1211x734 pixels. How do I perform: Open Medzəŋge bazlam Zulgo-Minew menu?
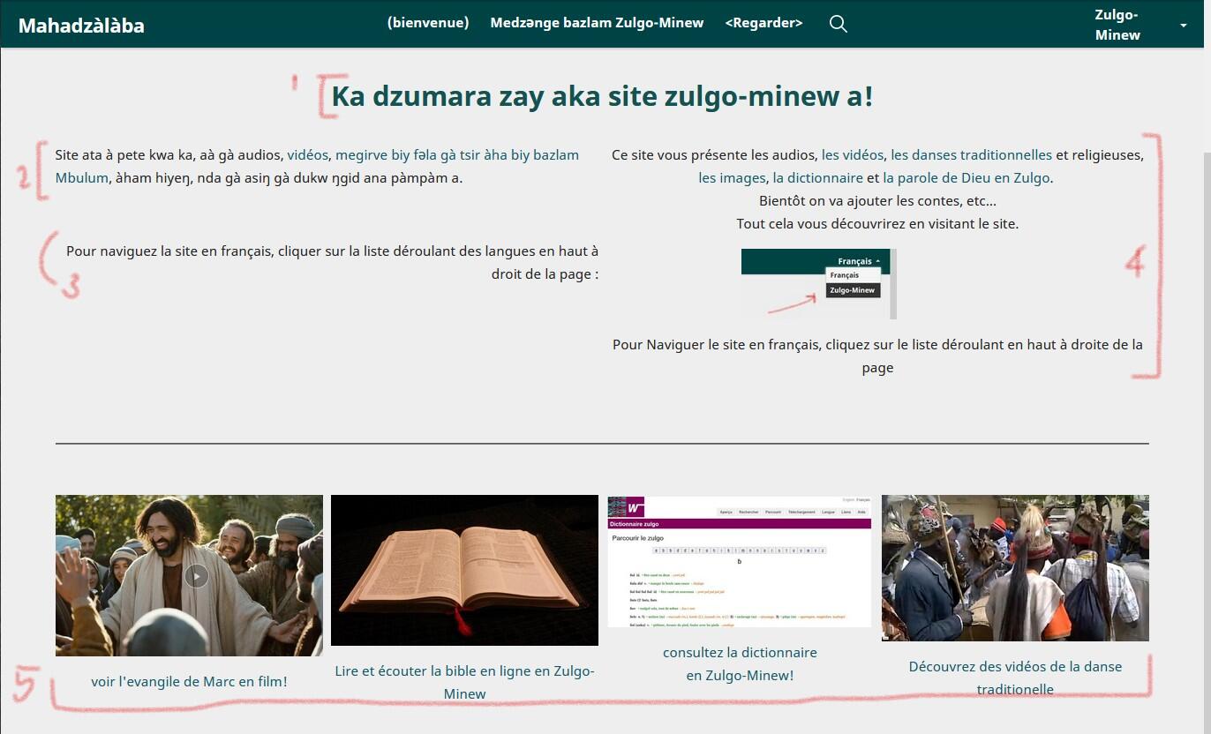click(x=597, y=23)
